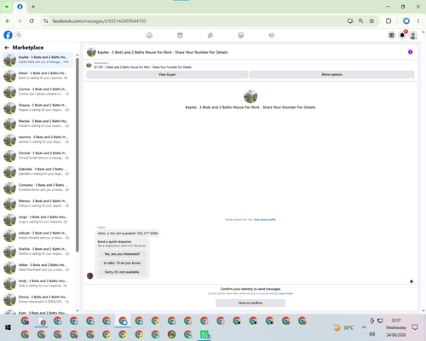
Task: Open Mackie conversation in the list
Action: (x=37, y=124)
